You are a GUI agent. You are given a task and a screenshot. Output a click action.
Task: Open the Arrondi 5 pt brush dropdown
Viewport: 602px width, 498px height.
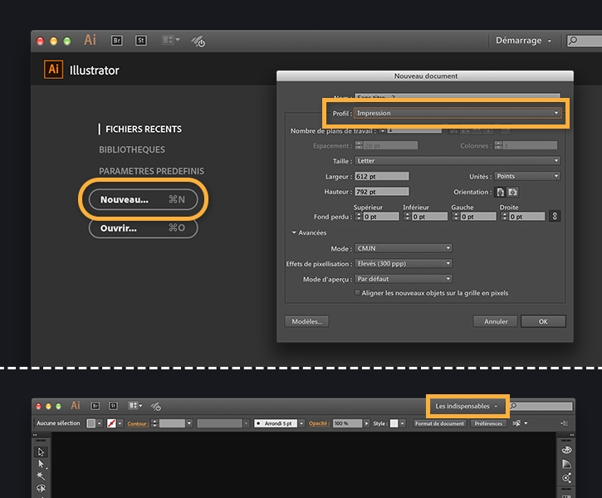pyautogui.click(x=301, y=423)
